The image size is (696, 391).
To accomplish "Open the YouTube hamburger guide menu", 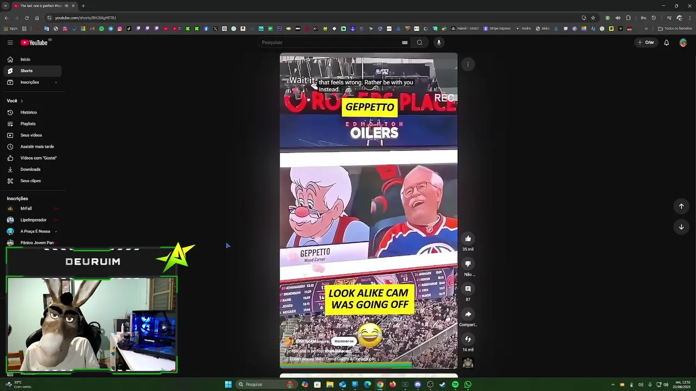I will click(x=10, y=42).
